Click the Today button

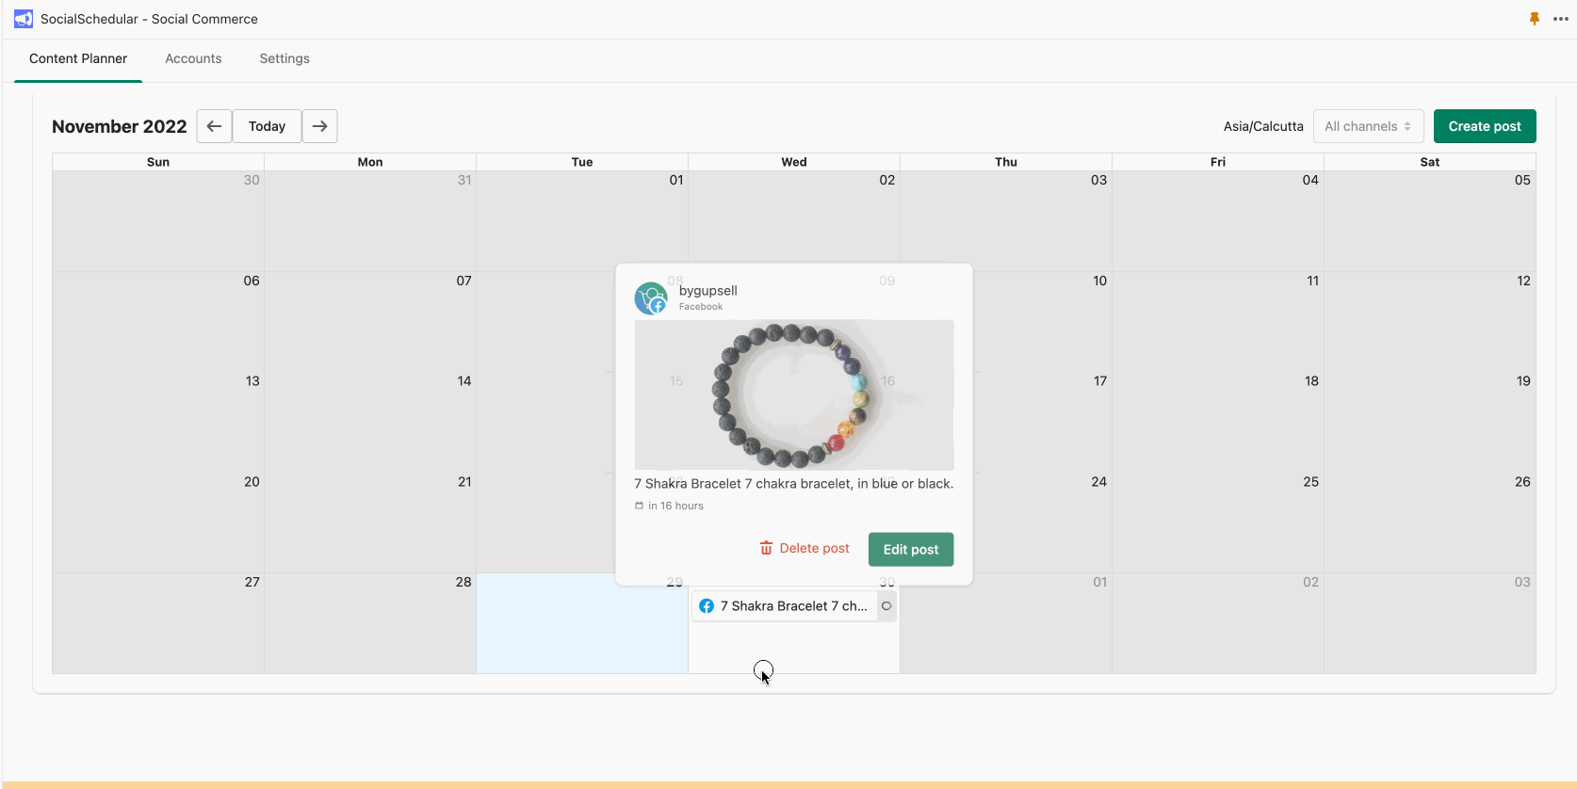(267, 126)
